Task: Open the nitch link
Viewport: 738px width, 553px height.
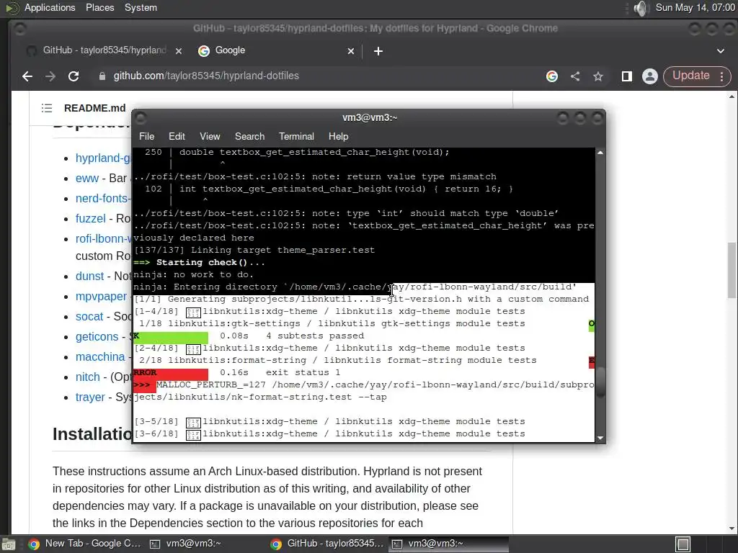Action: point(87,377)
